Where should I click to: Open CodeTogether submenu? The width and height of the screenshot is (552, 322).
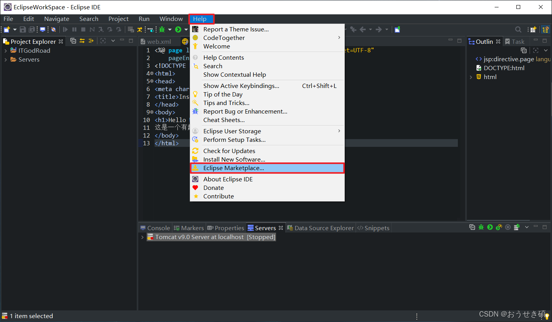(x=267, y=38)
